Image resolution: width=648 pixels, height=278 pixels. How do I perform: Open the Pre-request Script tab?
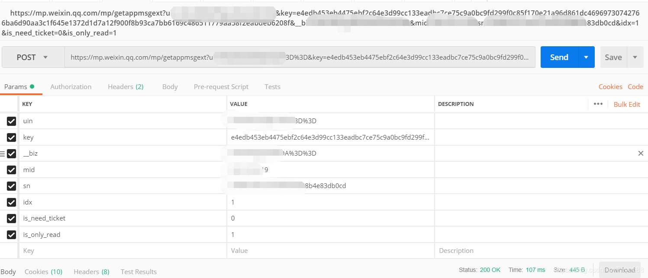tap(221, 86)
